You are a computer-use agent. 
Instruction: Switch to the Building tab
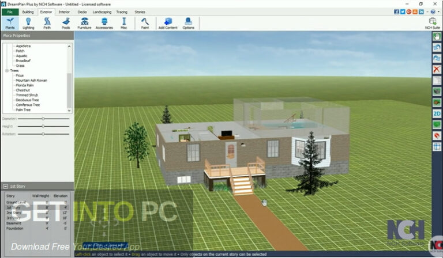coord(28,12)
